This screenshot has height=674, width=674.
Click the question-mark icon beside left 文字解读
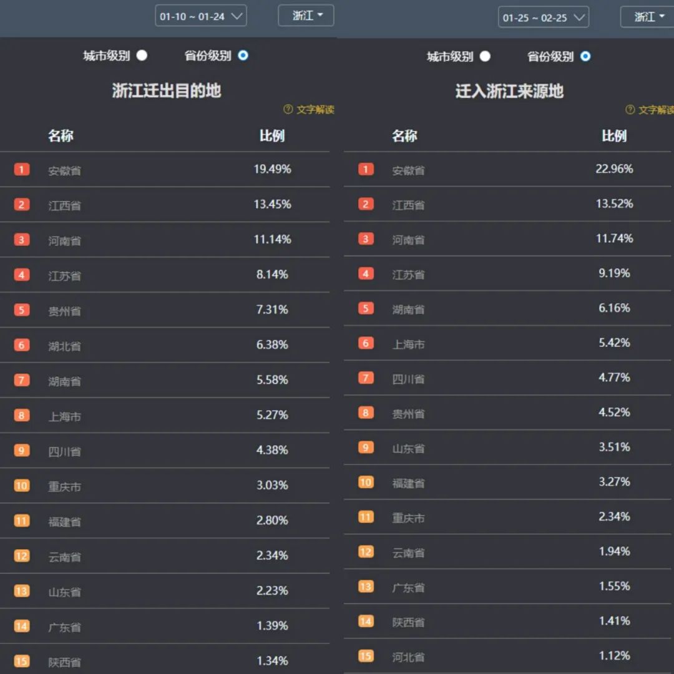click(x=288, y=109)
